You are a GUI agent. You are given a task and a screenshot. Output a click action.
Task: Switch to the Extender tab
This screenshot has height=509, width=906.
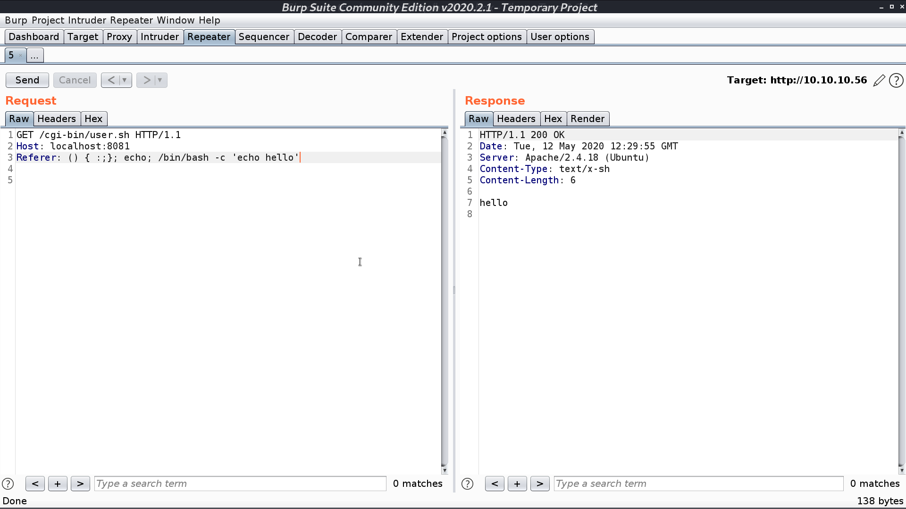[422, 37]
